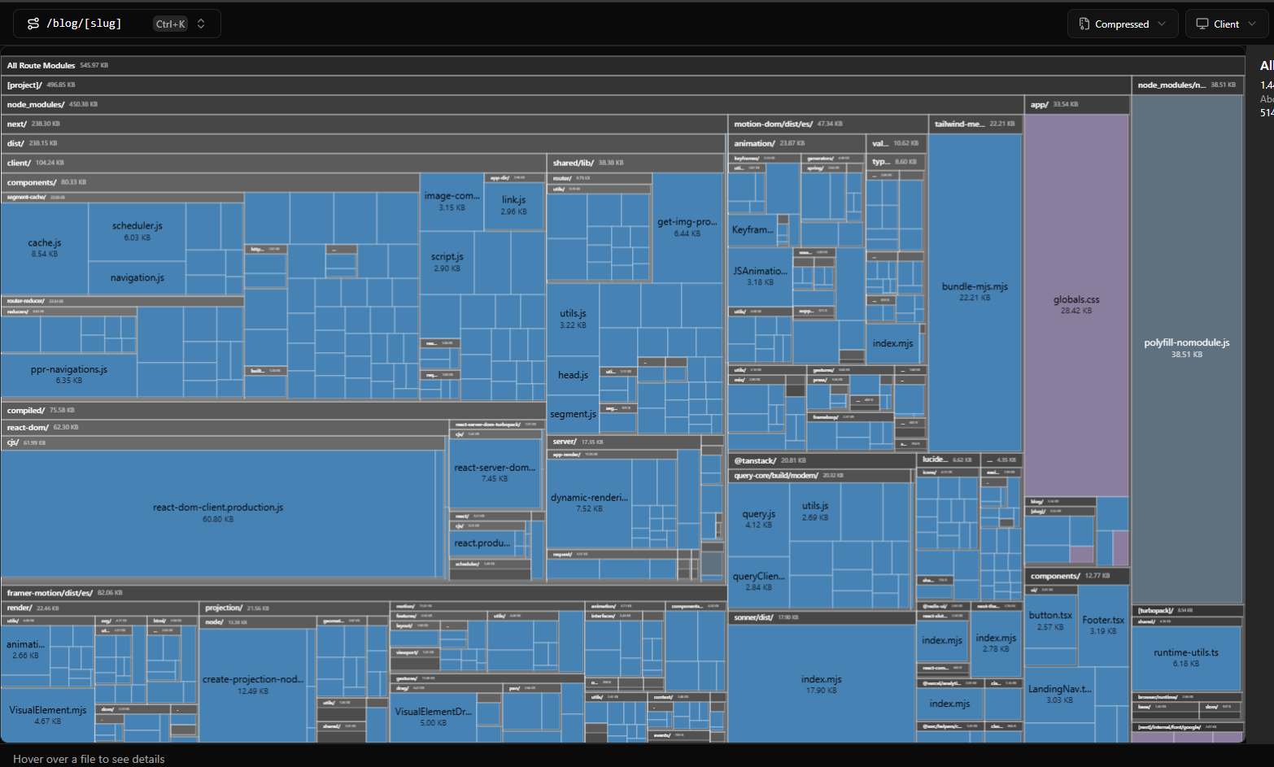Click index.mjs inside sonner/dist
Viewport: 1274px width, 767px height.
823,679
